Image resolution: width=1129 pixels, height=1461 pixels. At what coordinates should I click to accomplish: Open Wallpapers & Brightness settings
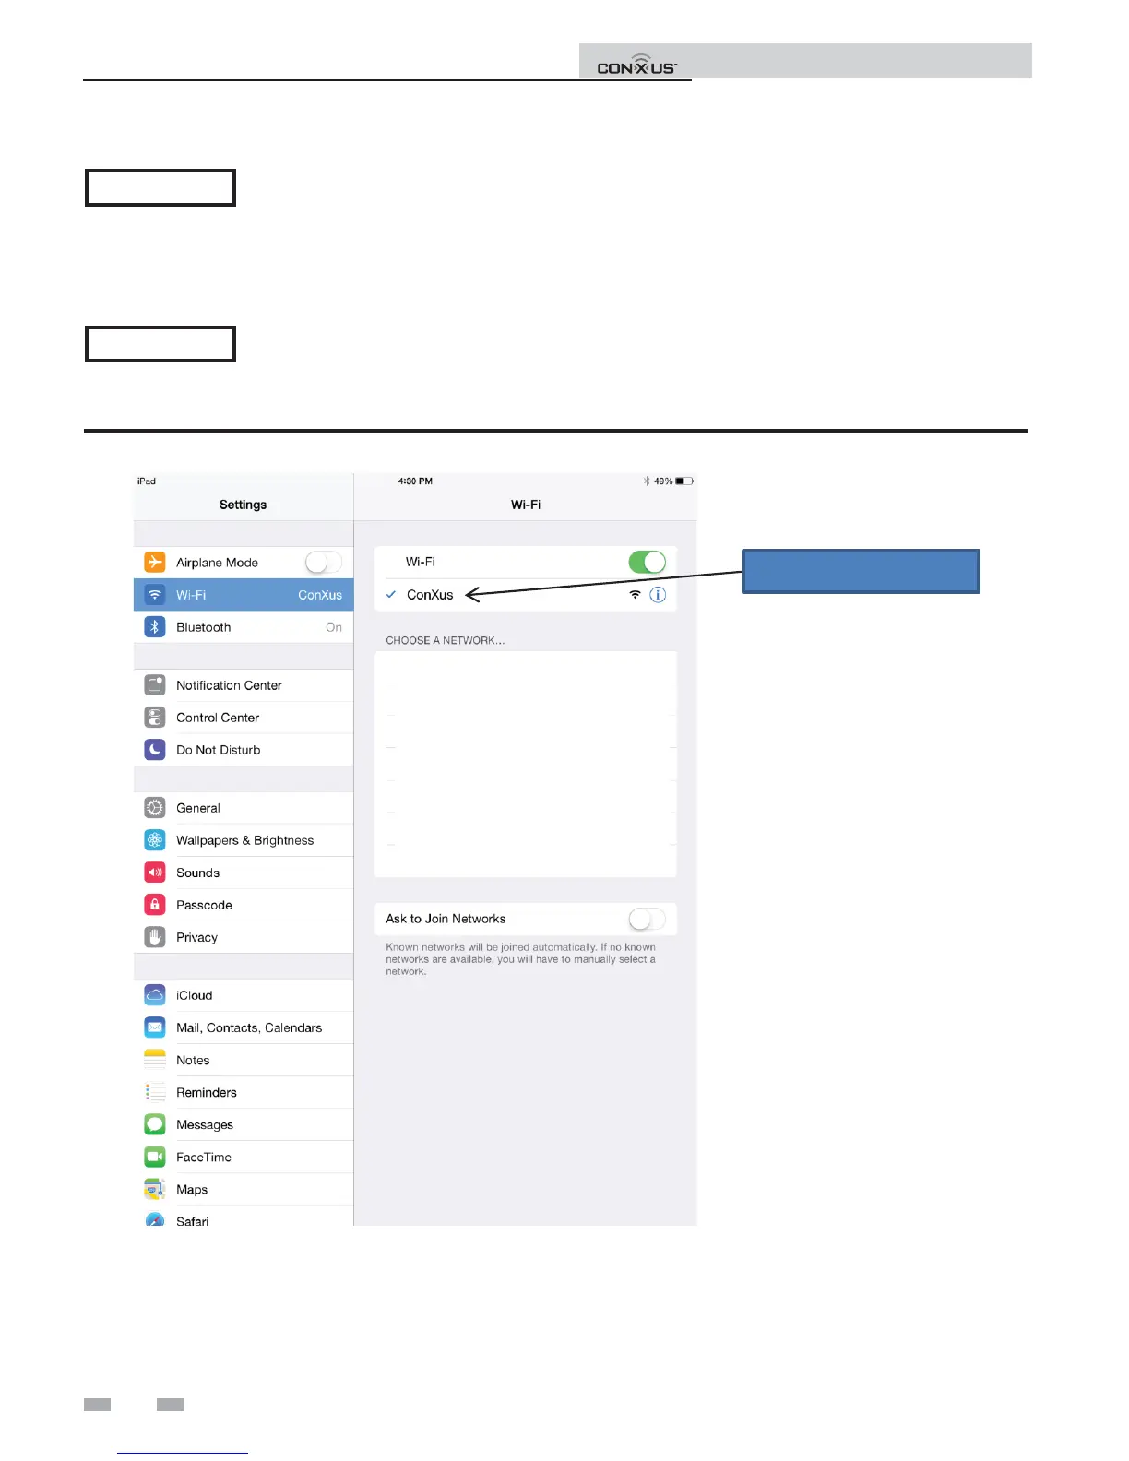(x=244, y=840)
